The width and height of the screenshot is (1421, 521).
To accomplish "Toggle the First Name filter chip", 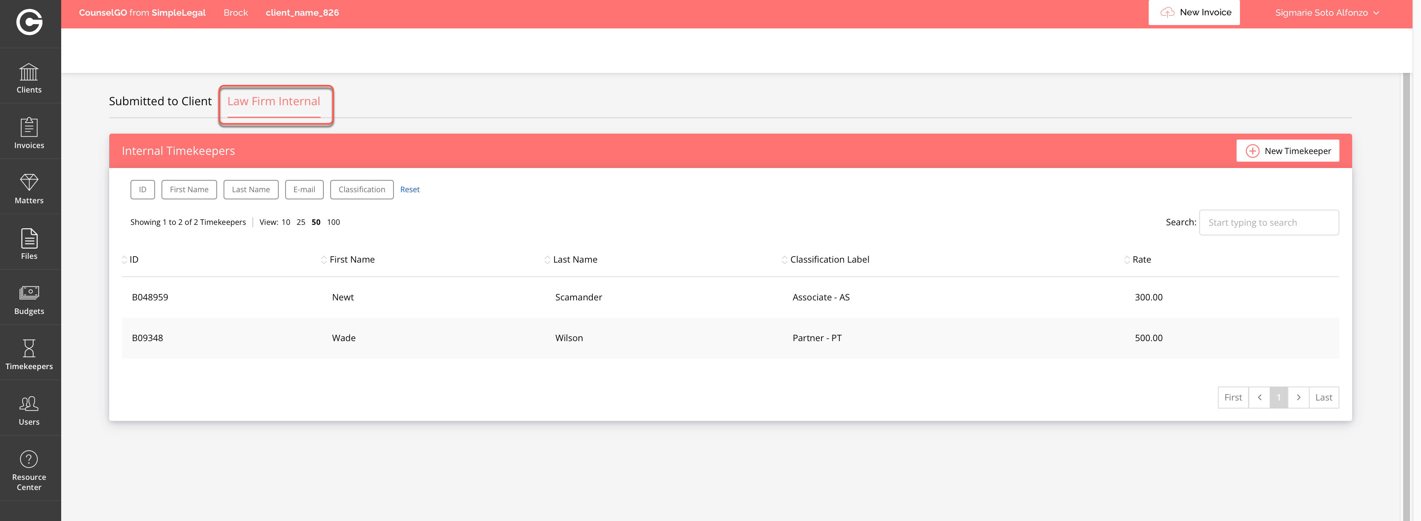I will (x=189, y=190).
